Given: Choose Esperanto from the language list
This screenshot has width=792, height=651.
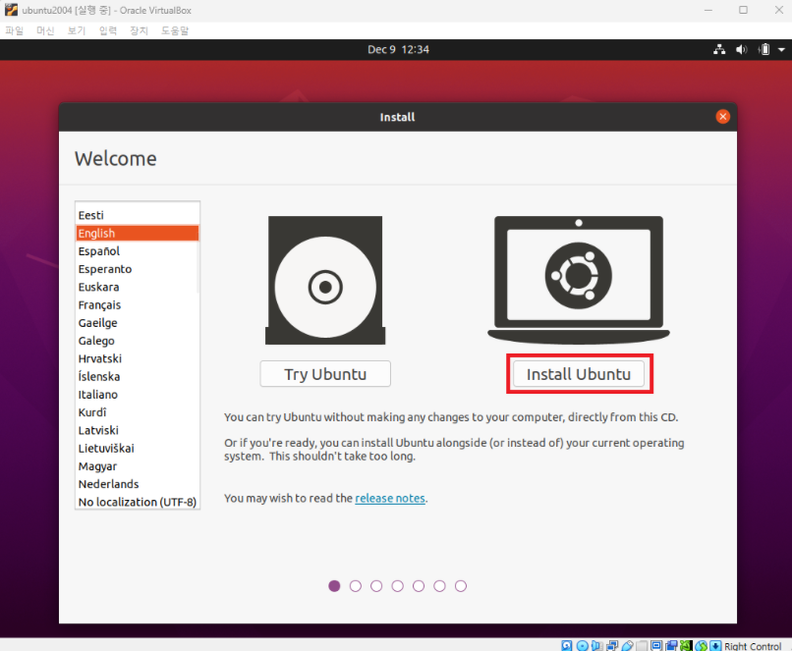Looking at the screenshot, I should (137, 269).
